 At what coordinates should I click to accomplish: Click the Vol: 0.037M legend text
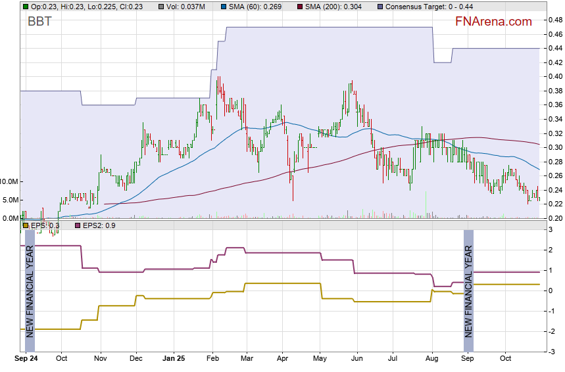[x=180, y=6]
